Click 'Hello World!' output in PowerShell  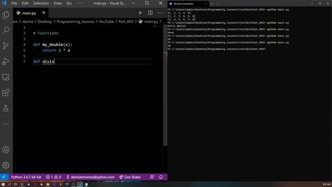pos(177,26)
